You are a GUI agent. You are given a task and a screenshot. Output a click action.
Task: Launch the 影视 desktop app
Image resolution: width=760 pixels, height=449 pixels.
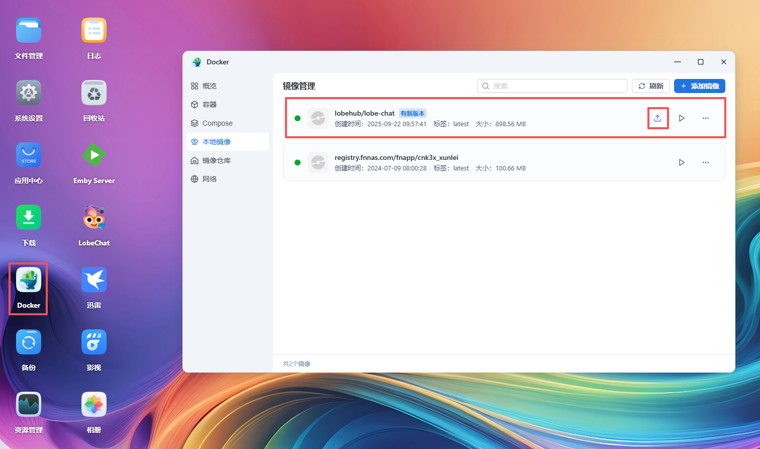coord(94,342)
